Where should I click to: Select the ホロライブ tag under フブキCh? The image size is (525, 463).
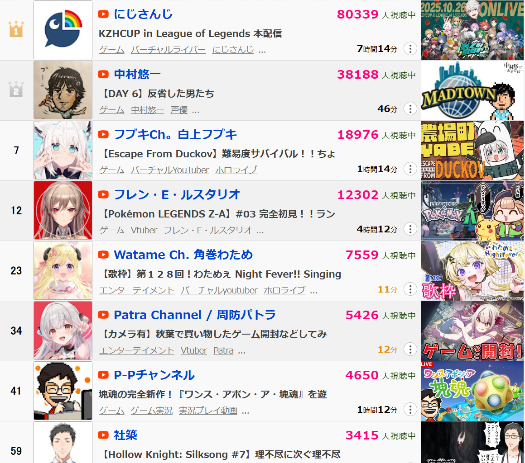(x=236, y=170)
